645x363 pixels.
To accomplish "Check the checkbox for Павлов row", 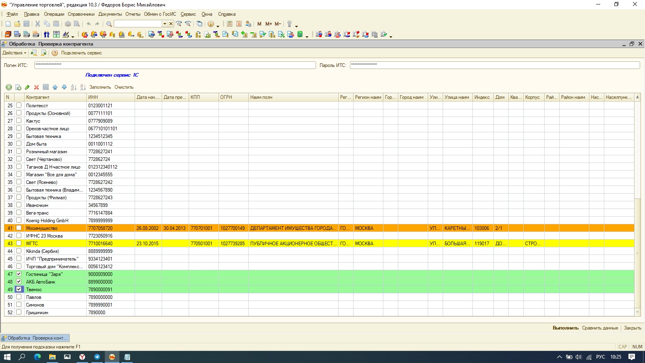I will pos(19,297).
